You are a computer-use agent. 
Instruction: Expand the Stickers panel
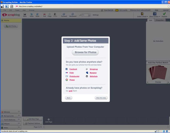click(x=11, y=112)
